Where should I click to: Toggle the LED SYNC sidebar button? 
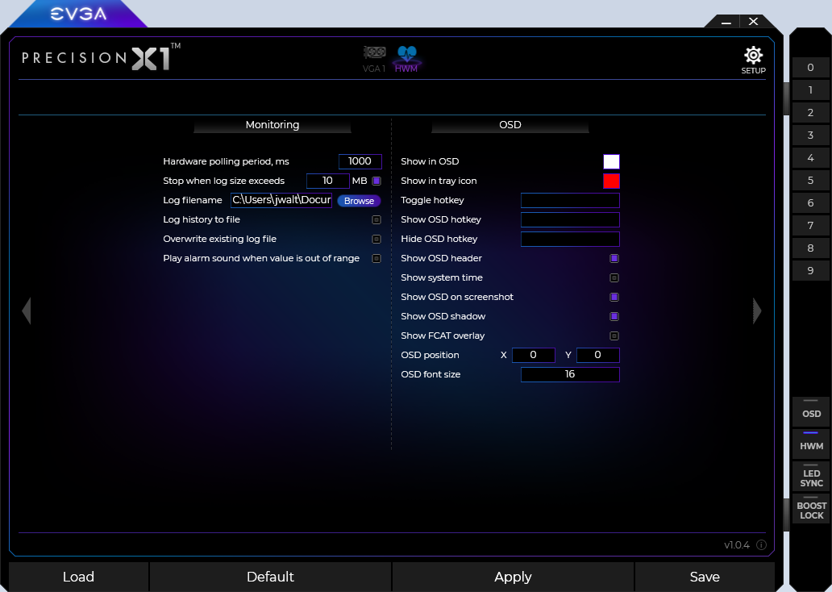811,476
